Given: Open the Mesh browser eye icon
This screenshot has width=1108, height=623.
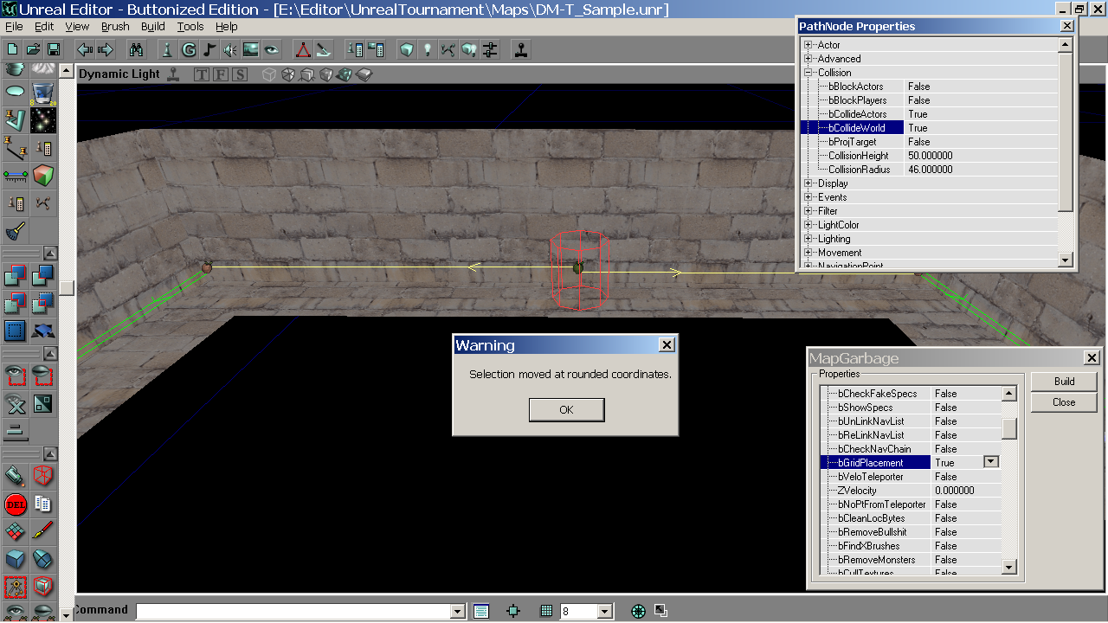Looking at the screenshot, I should [x=272, y=49].
